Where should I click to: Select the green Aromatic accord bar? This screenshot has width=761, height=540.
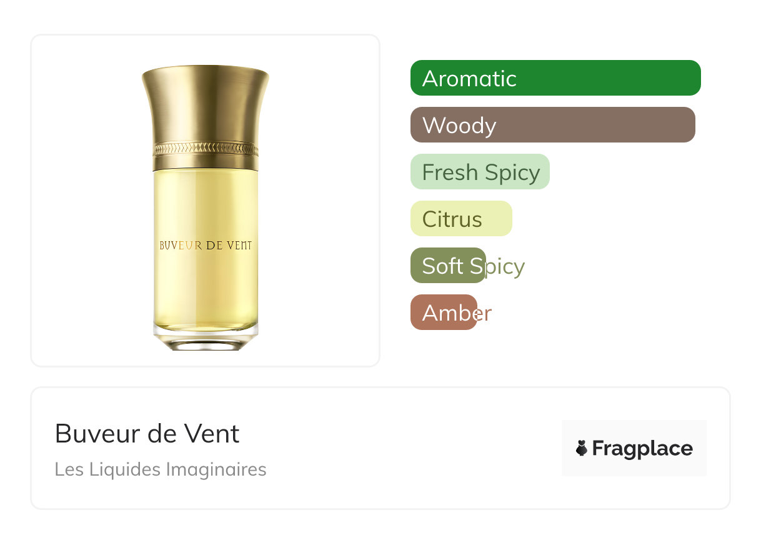coord(555,78)
